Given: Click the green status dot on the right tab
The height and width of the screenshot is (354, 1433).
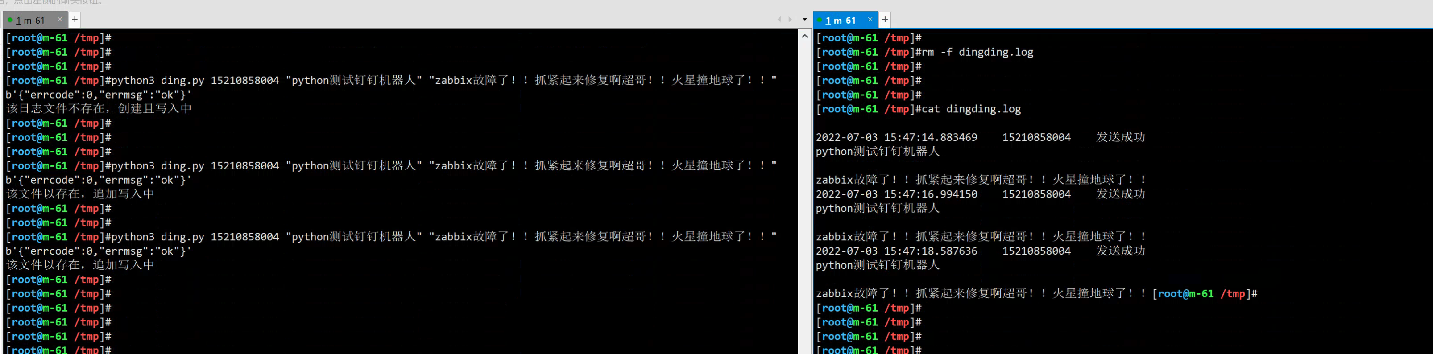Looking at the screenshot, I should coord(820,20).
